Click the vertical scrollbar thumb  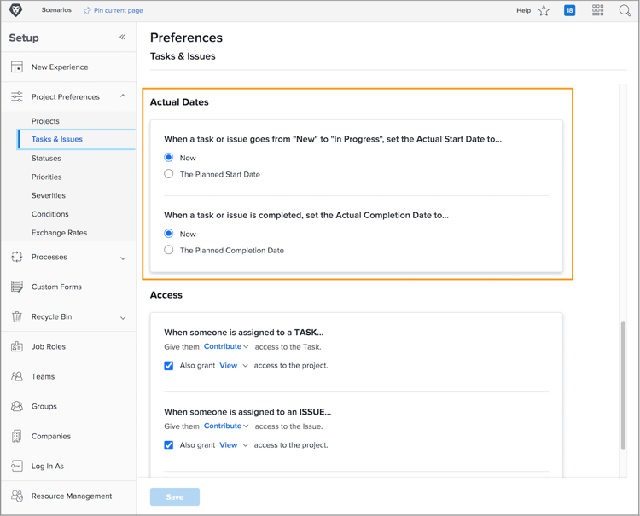622,384
